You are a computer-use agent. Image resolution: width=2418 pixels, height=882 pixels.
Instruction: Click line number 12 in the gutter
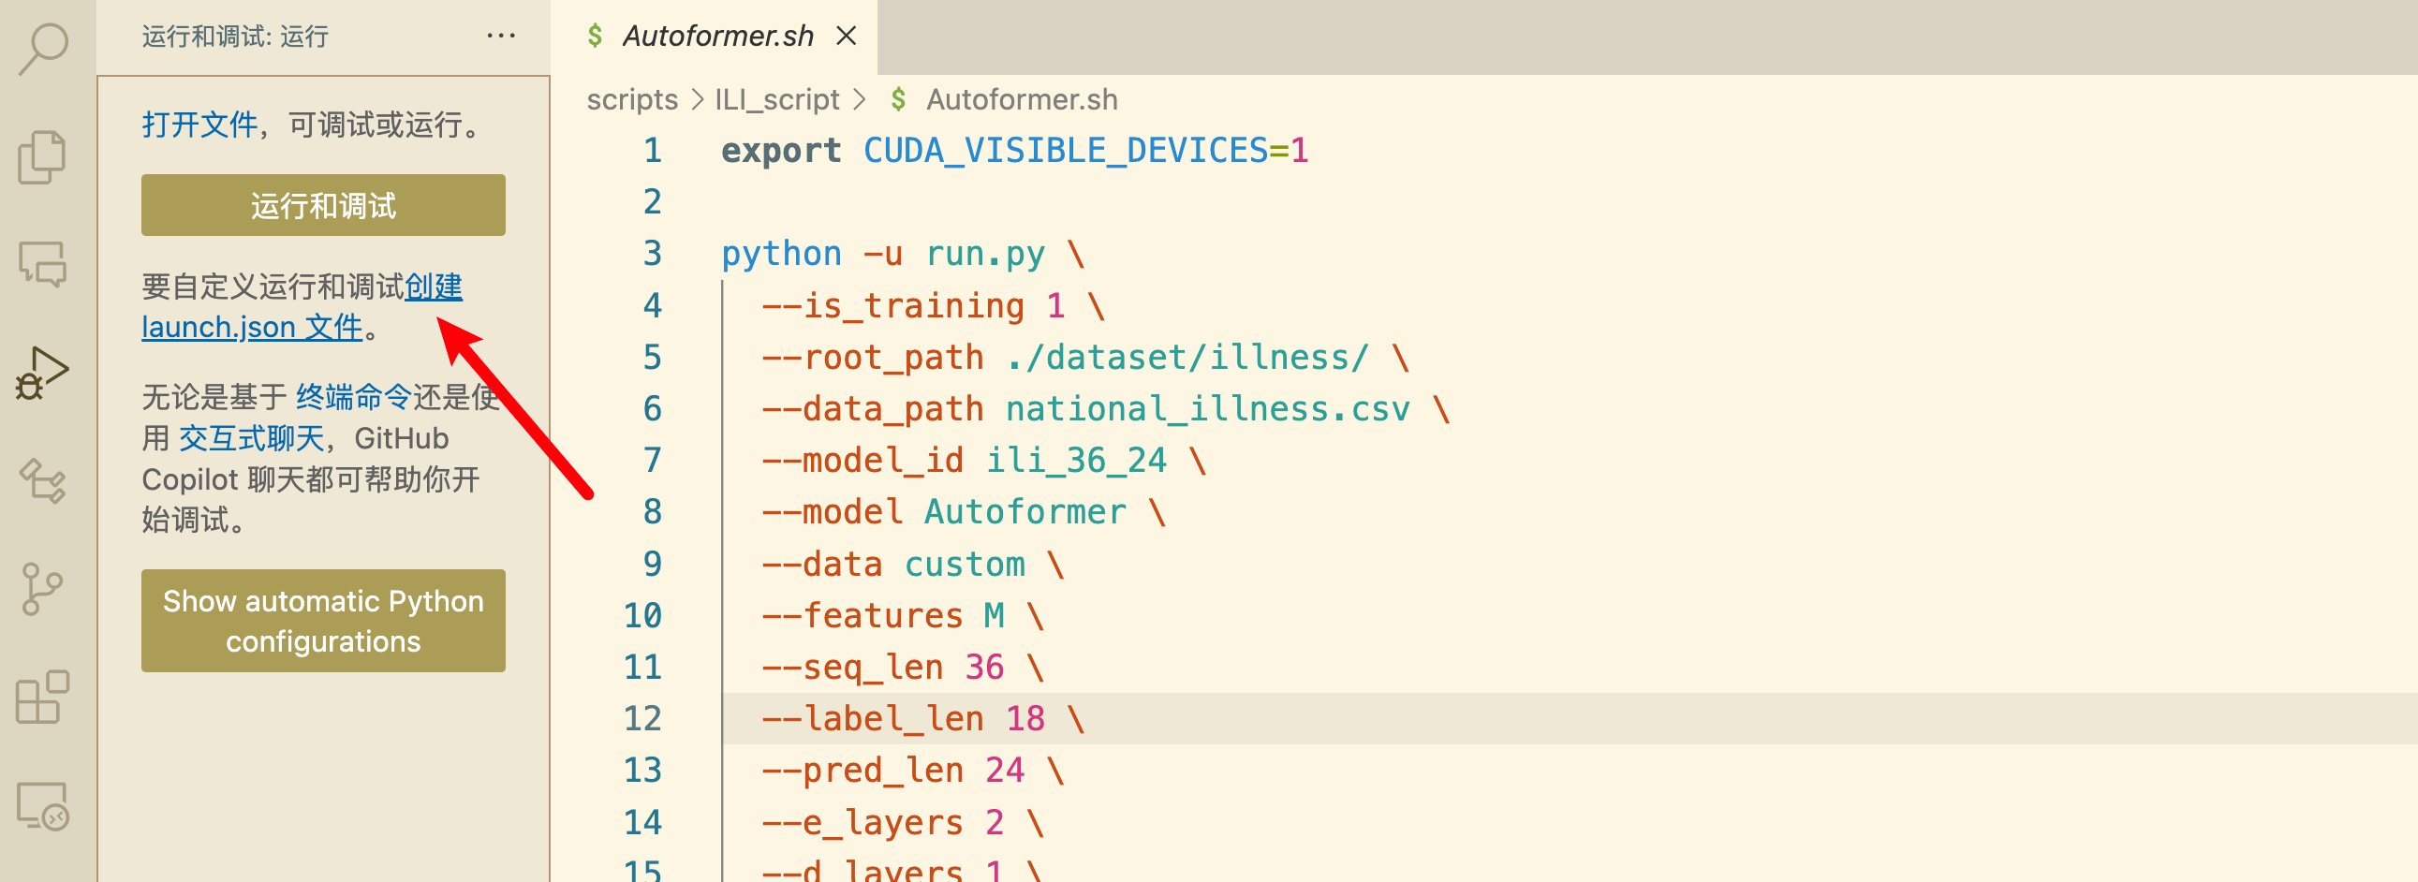click(643, 720)
